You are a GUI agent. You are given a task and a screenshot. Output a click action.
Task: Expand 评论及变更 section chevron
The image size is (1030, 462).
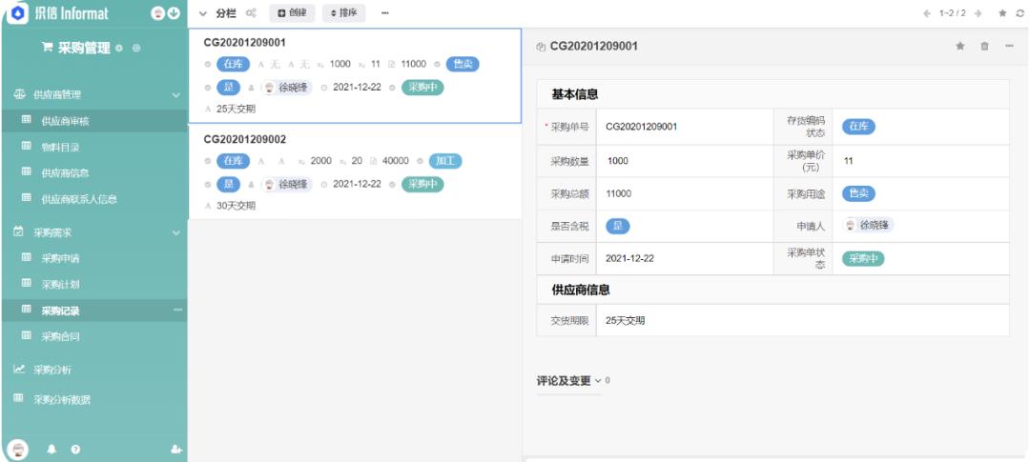(x=598, y=381)
